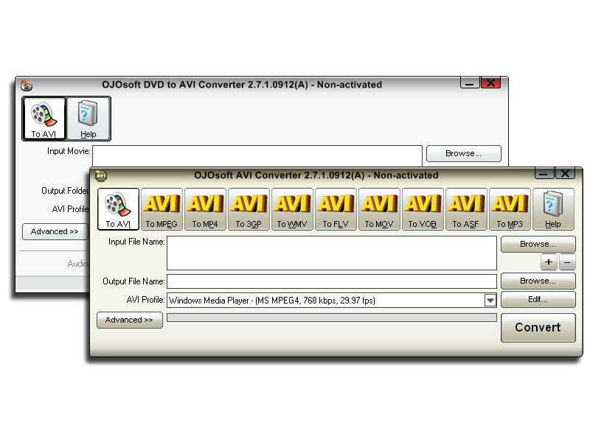Choose the To MP3 conversion icon
Viewport: 590px width, 442px height.
click(x=510, y=209)
